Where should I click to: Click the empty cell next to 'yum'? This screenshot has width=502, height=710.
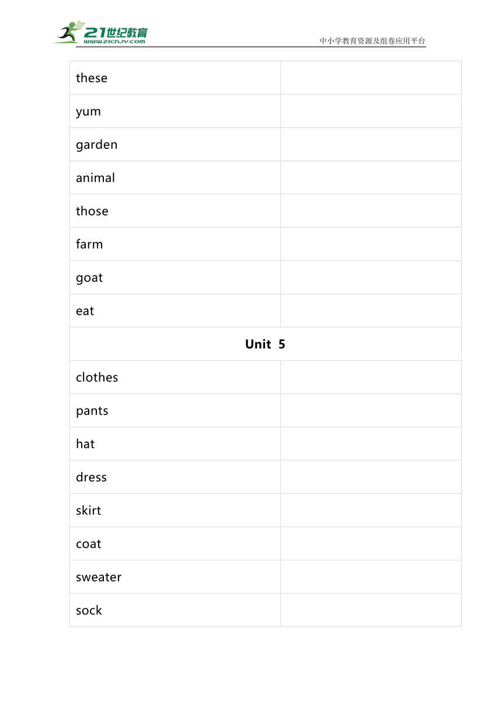pyautogui.click(x=371, y=111)
